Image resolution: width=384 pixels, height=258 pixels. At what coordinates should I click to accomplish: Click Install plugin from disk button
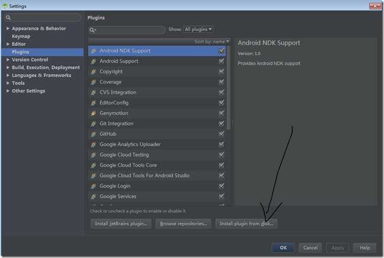(x=246, y=224)
